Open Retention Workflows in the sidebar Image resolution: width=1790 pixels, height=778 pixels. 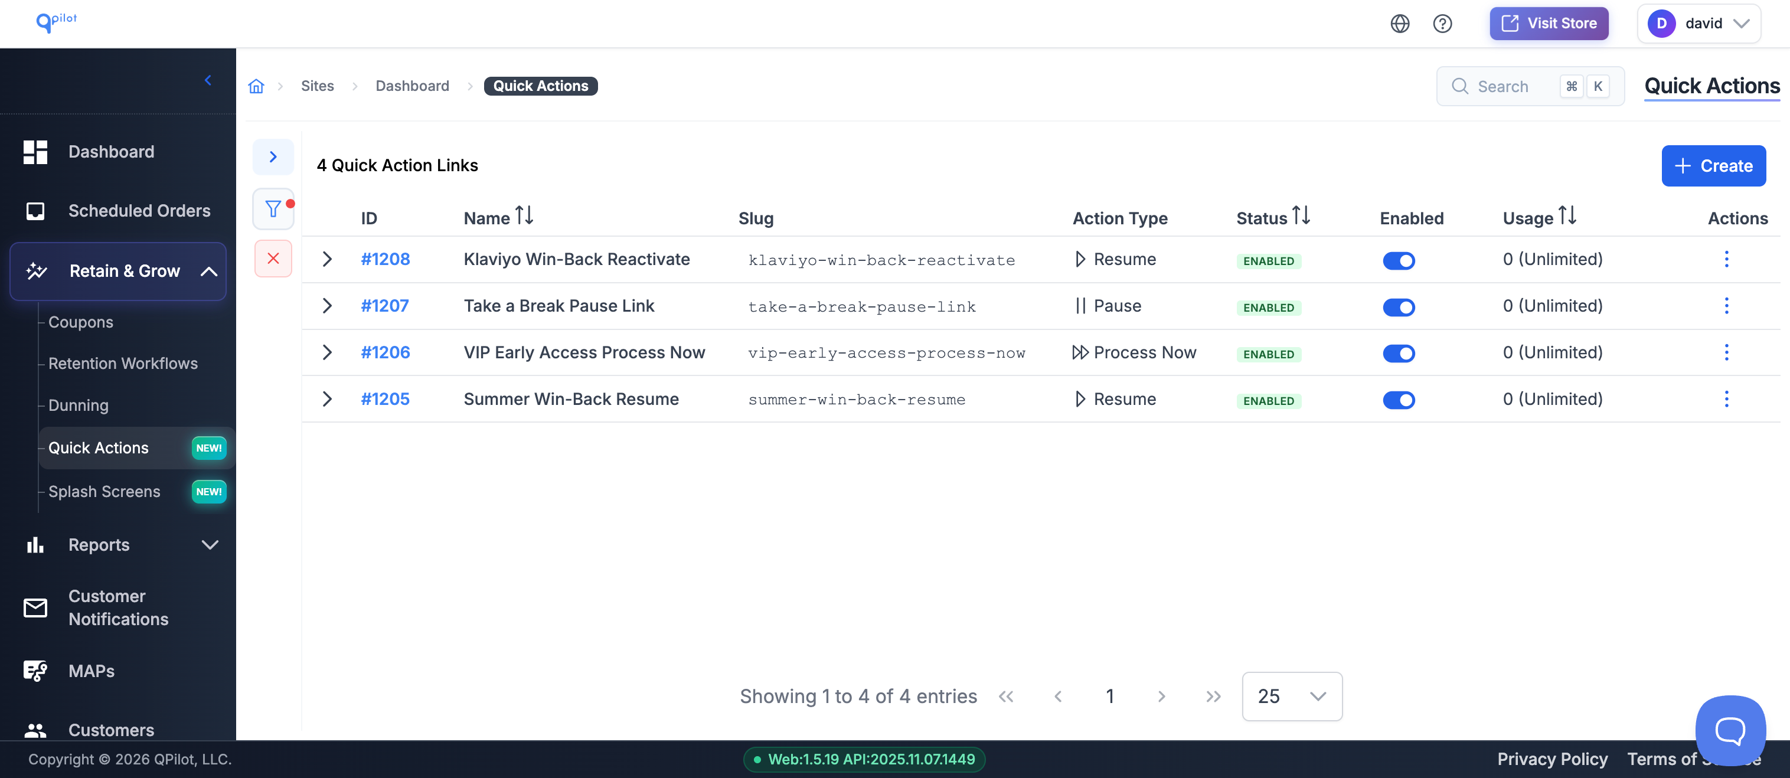[x=123, y=363]
